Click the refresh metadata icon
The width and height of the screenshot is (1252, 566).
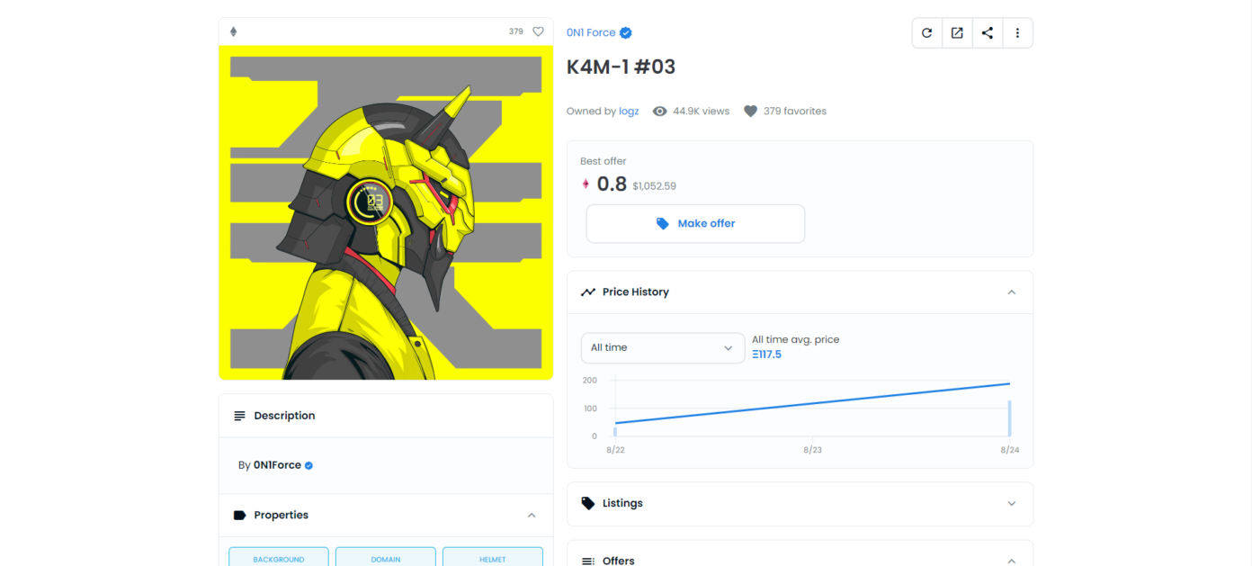926,33
